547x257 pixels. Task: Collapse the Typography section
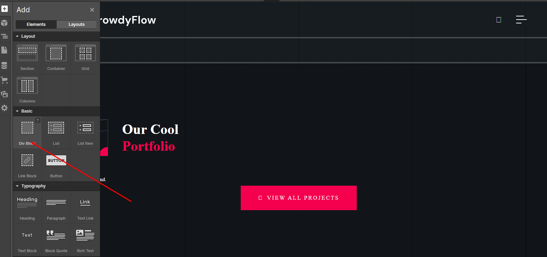point(18,186)
